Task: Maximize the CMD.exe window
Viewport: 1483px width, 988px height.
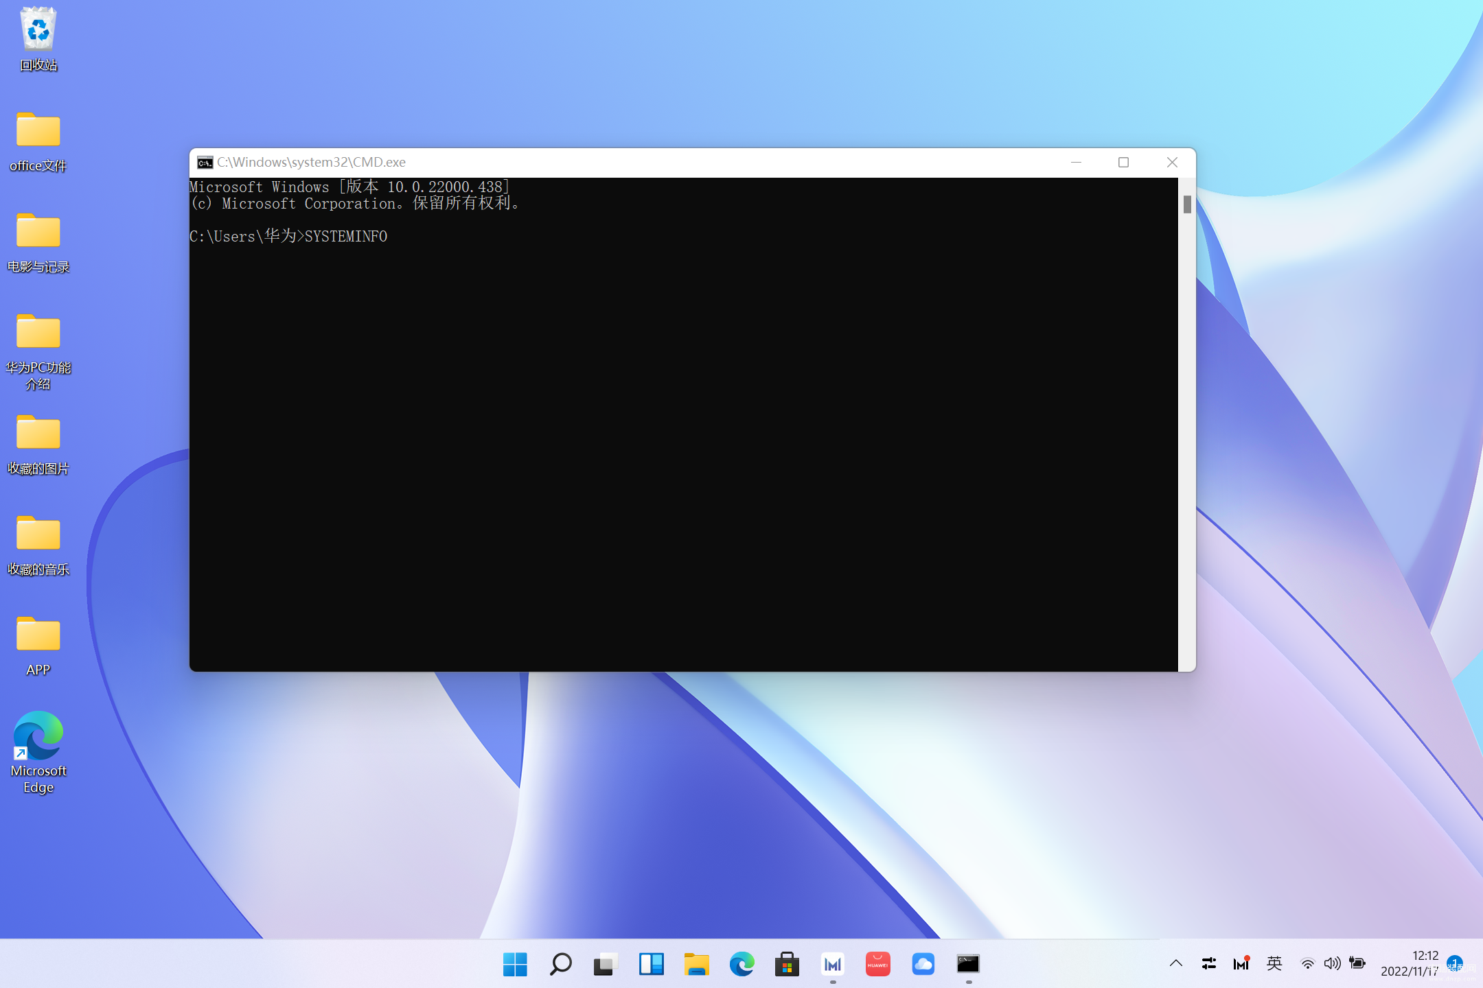Action: pos(1123,163)
